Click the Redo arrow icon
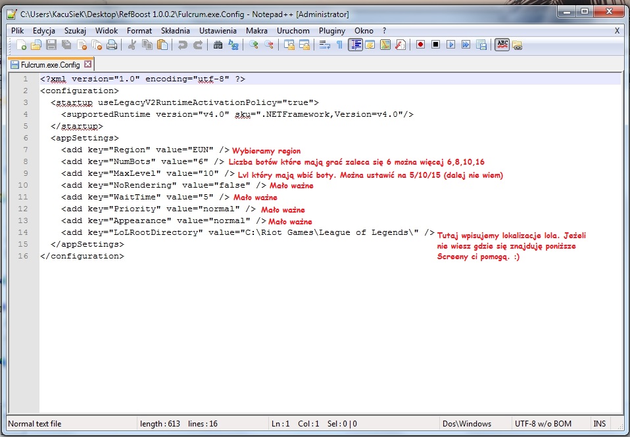The width and height of the screenshot is (630, 437). coord(198,45)
